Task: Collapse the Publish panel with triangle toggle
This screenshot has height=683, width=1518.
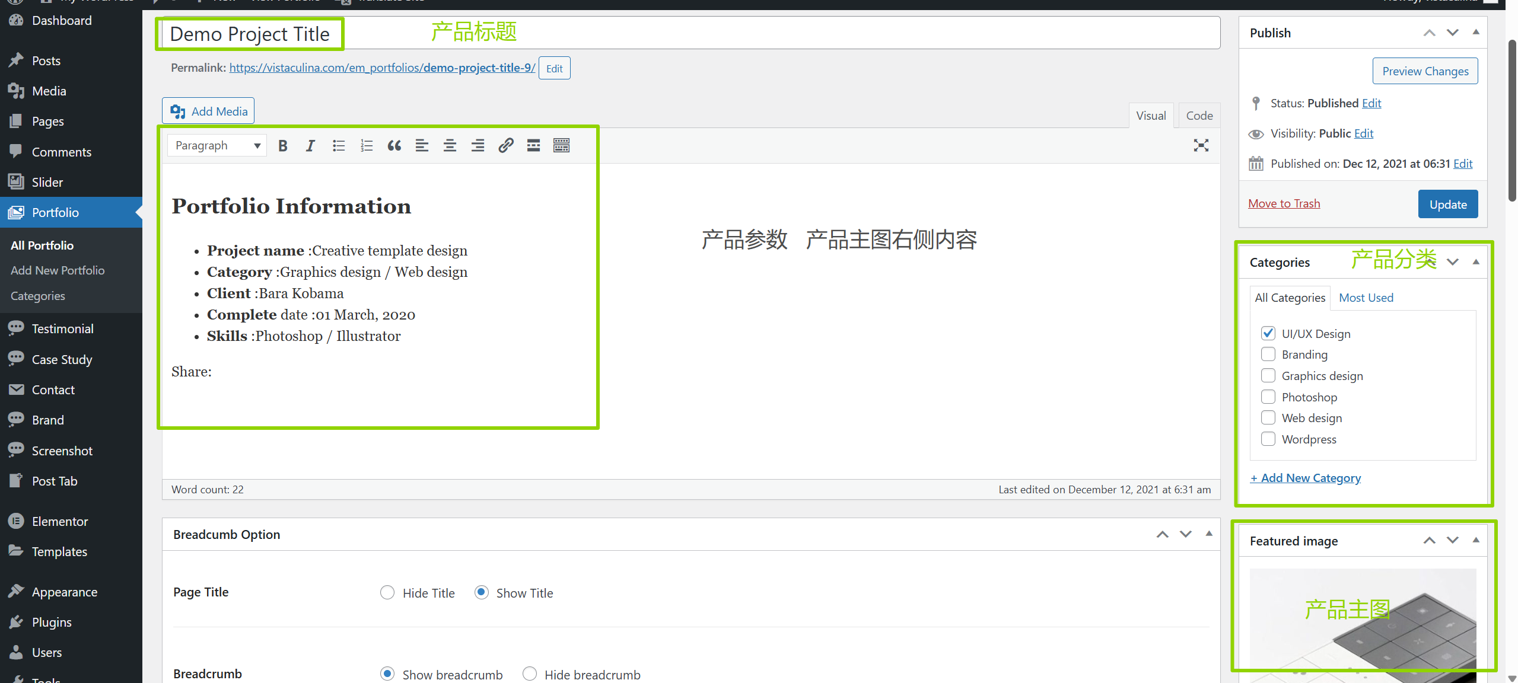Action: click(x=1476, y=33)
